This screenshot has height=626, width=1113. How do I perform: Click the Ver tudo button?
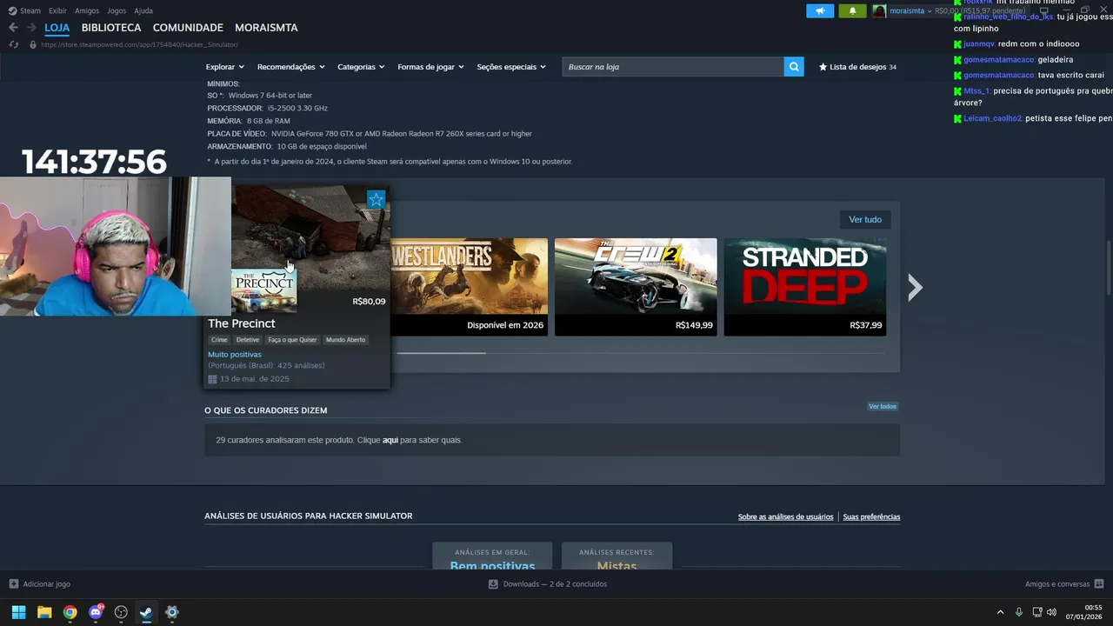pyautogui.click(x=865, y=219)
